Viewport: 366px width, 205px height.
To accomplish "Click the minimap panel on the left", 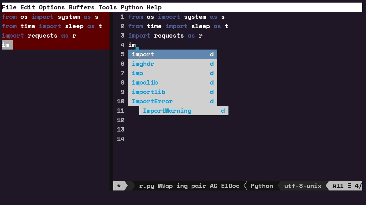I will pyautogui.click(x=54, y=31).
